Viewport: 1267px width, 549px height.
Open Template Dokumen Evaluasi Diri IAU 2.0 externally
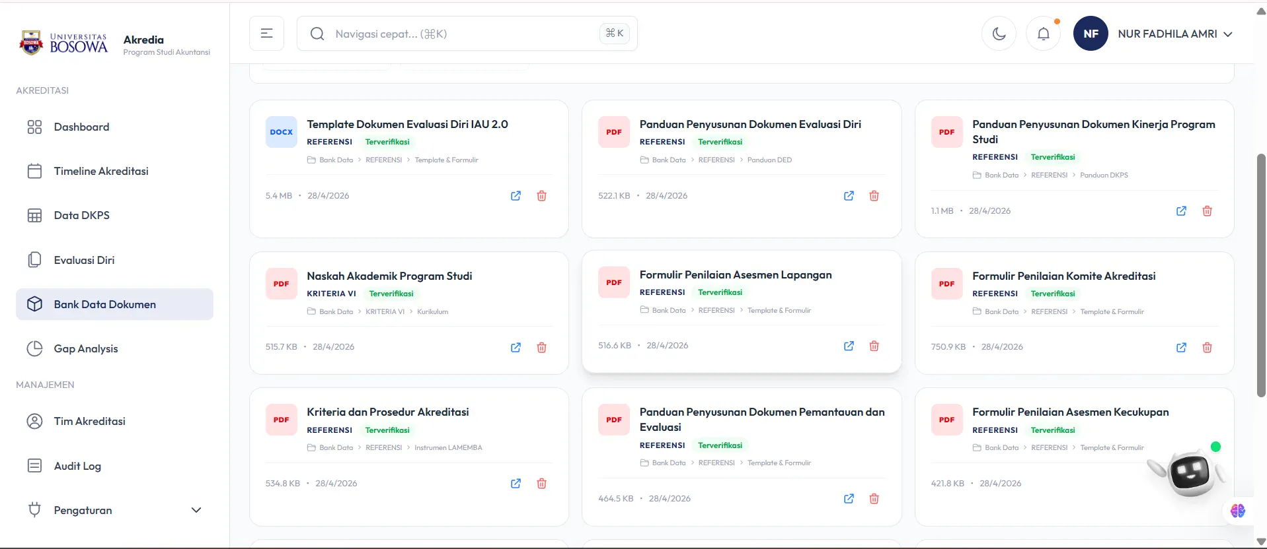tap(516, 196)
